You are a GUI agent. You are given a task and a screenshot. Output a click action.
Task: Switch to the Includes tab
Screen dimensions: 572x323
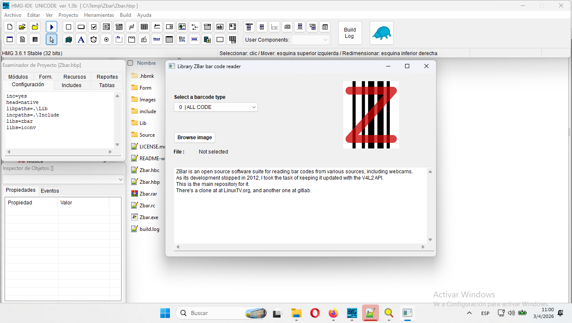pyautogui.click(x=71, y=85)
